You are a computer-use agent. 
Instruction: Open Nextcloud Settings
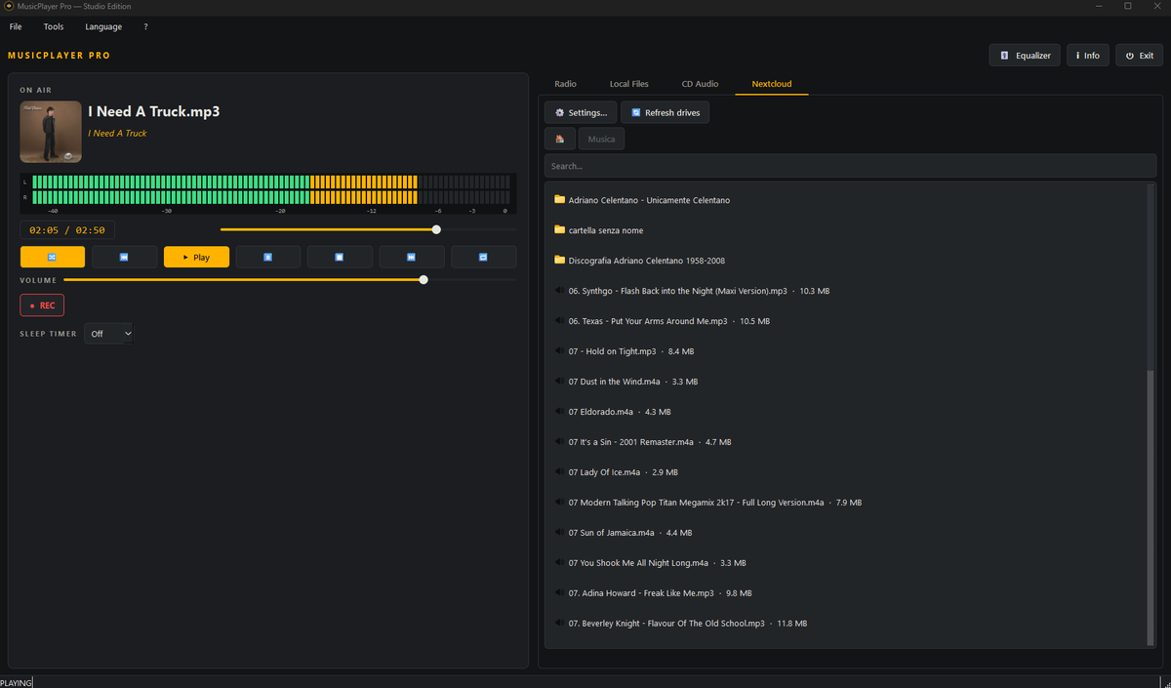581,112
